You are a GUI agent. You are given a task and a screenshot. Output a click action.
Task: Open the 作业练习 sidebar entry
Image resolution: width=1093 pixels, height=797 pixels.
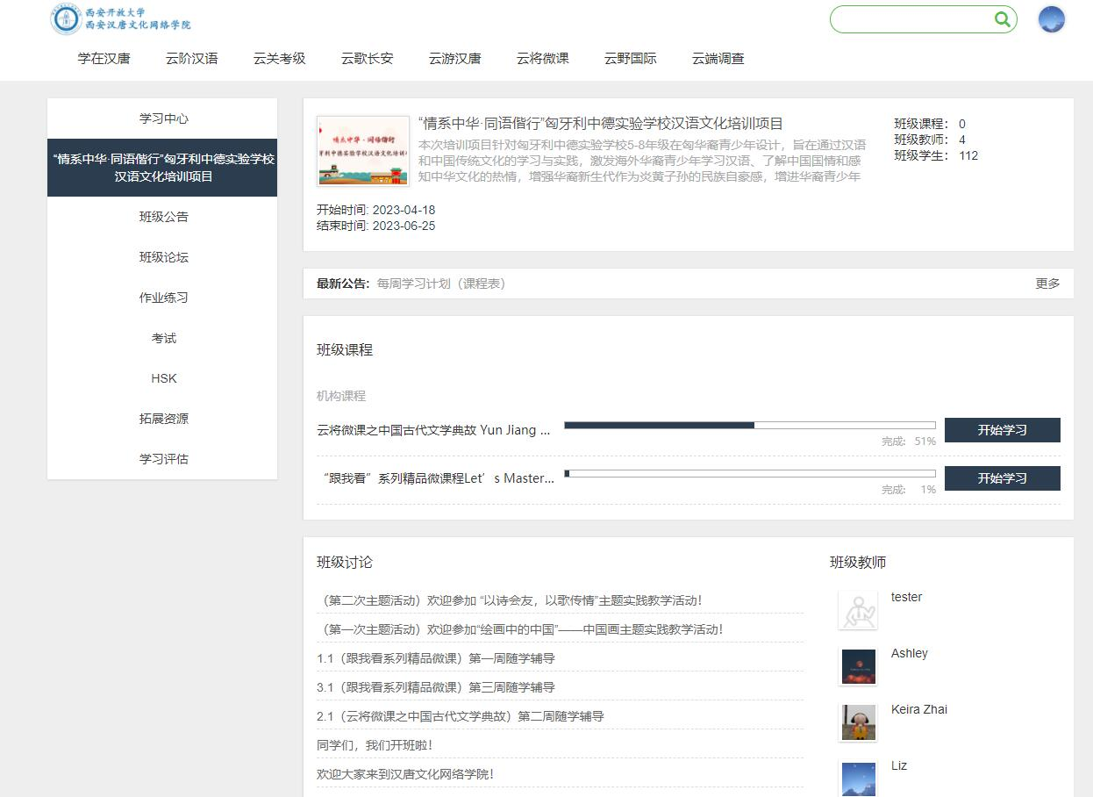pos(162,297)
